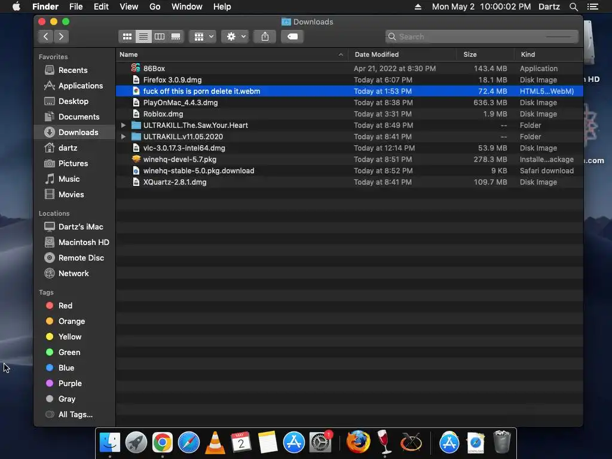The height and width of the screenshot is (459, 612).
Task: Click the Edit Tags toolbar button
Action: pyautogui.click(x=292, y=36)
